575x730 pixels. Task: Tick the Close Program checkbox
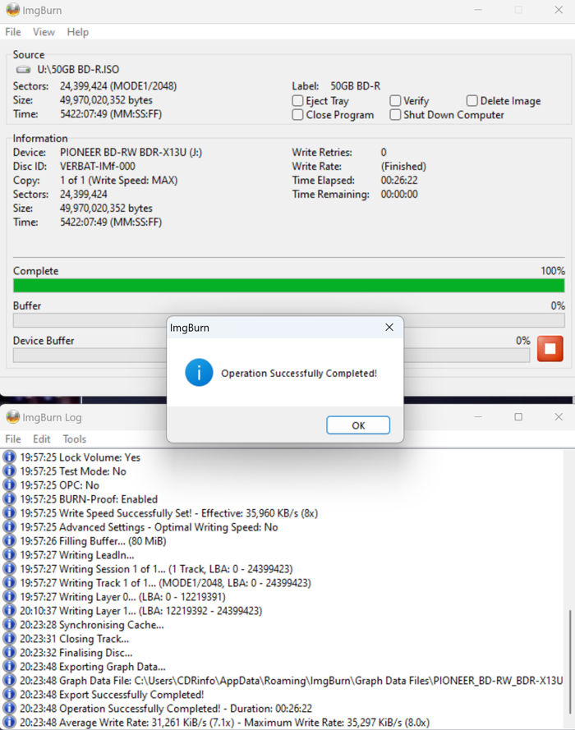click(297, 114)
